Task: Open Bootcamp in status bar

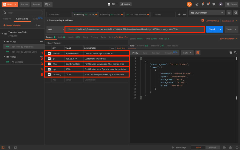Action: (x=178, y=147)
